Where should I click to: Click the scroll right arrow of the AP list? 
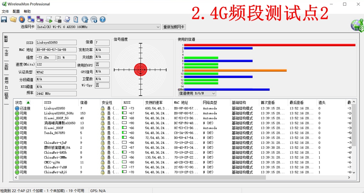click(349, 177)
